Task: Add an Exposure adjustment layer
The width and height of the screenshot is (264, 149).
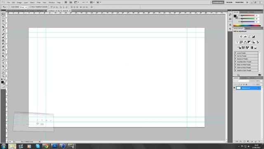Action: (x=253, y=37)
